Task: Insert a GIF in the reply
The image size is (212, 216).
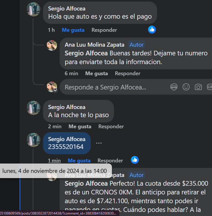Action: click(209, 87)
